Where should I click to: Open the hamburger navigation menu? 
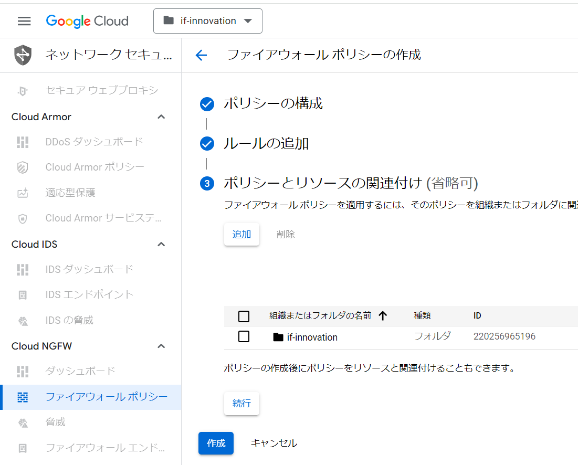24,21
